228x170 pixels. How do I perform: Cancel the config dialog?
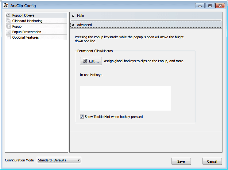(x=212, y=161)
